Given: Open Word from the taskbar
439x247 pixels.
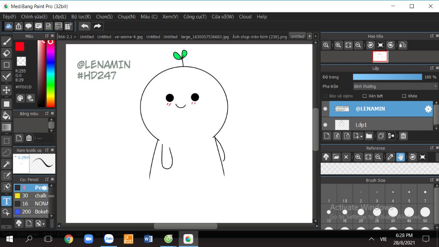Looking at the screenshot, I should 148,239.
